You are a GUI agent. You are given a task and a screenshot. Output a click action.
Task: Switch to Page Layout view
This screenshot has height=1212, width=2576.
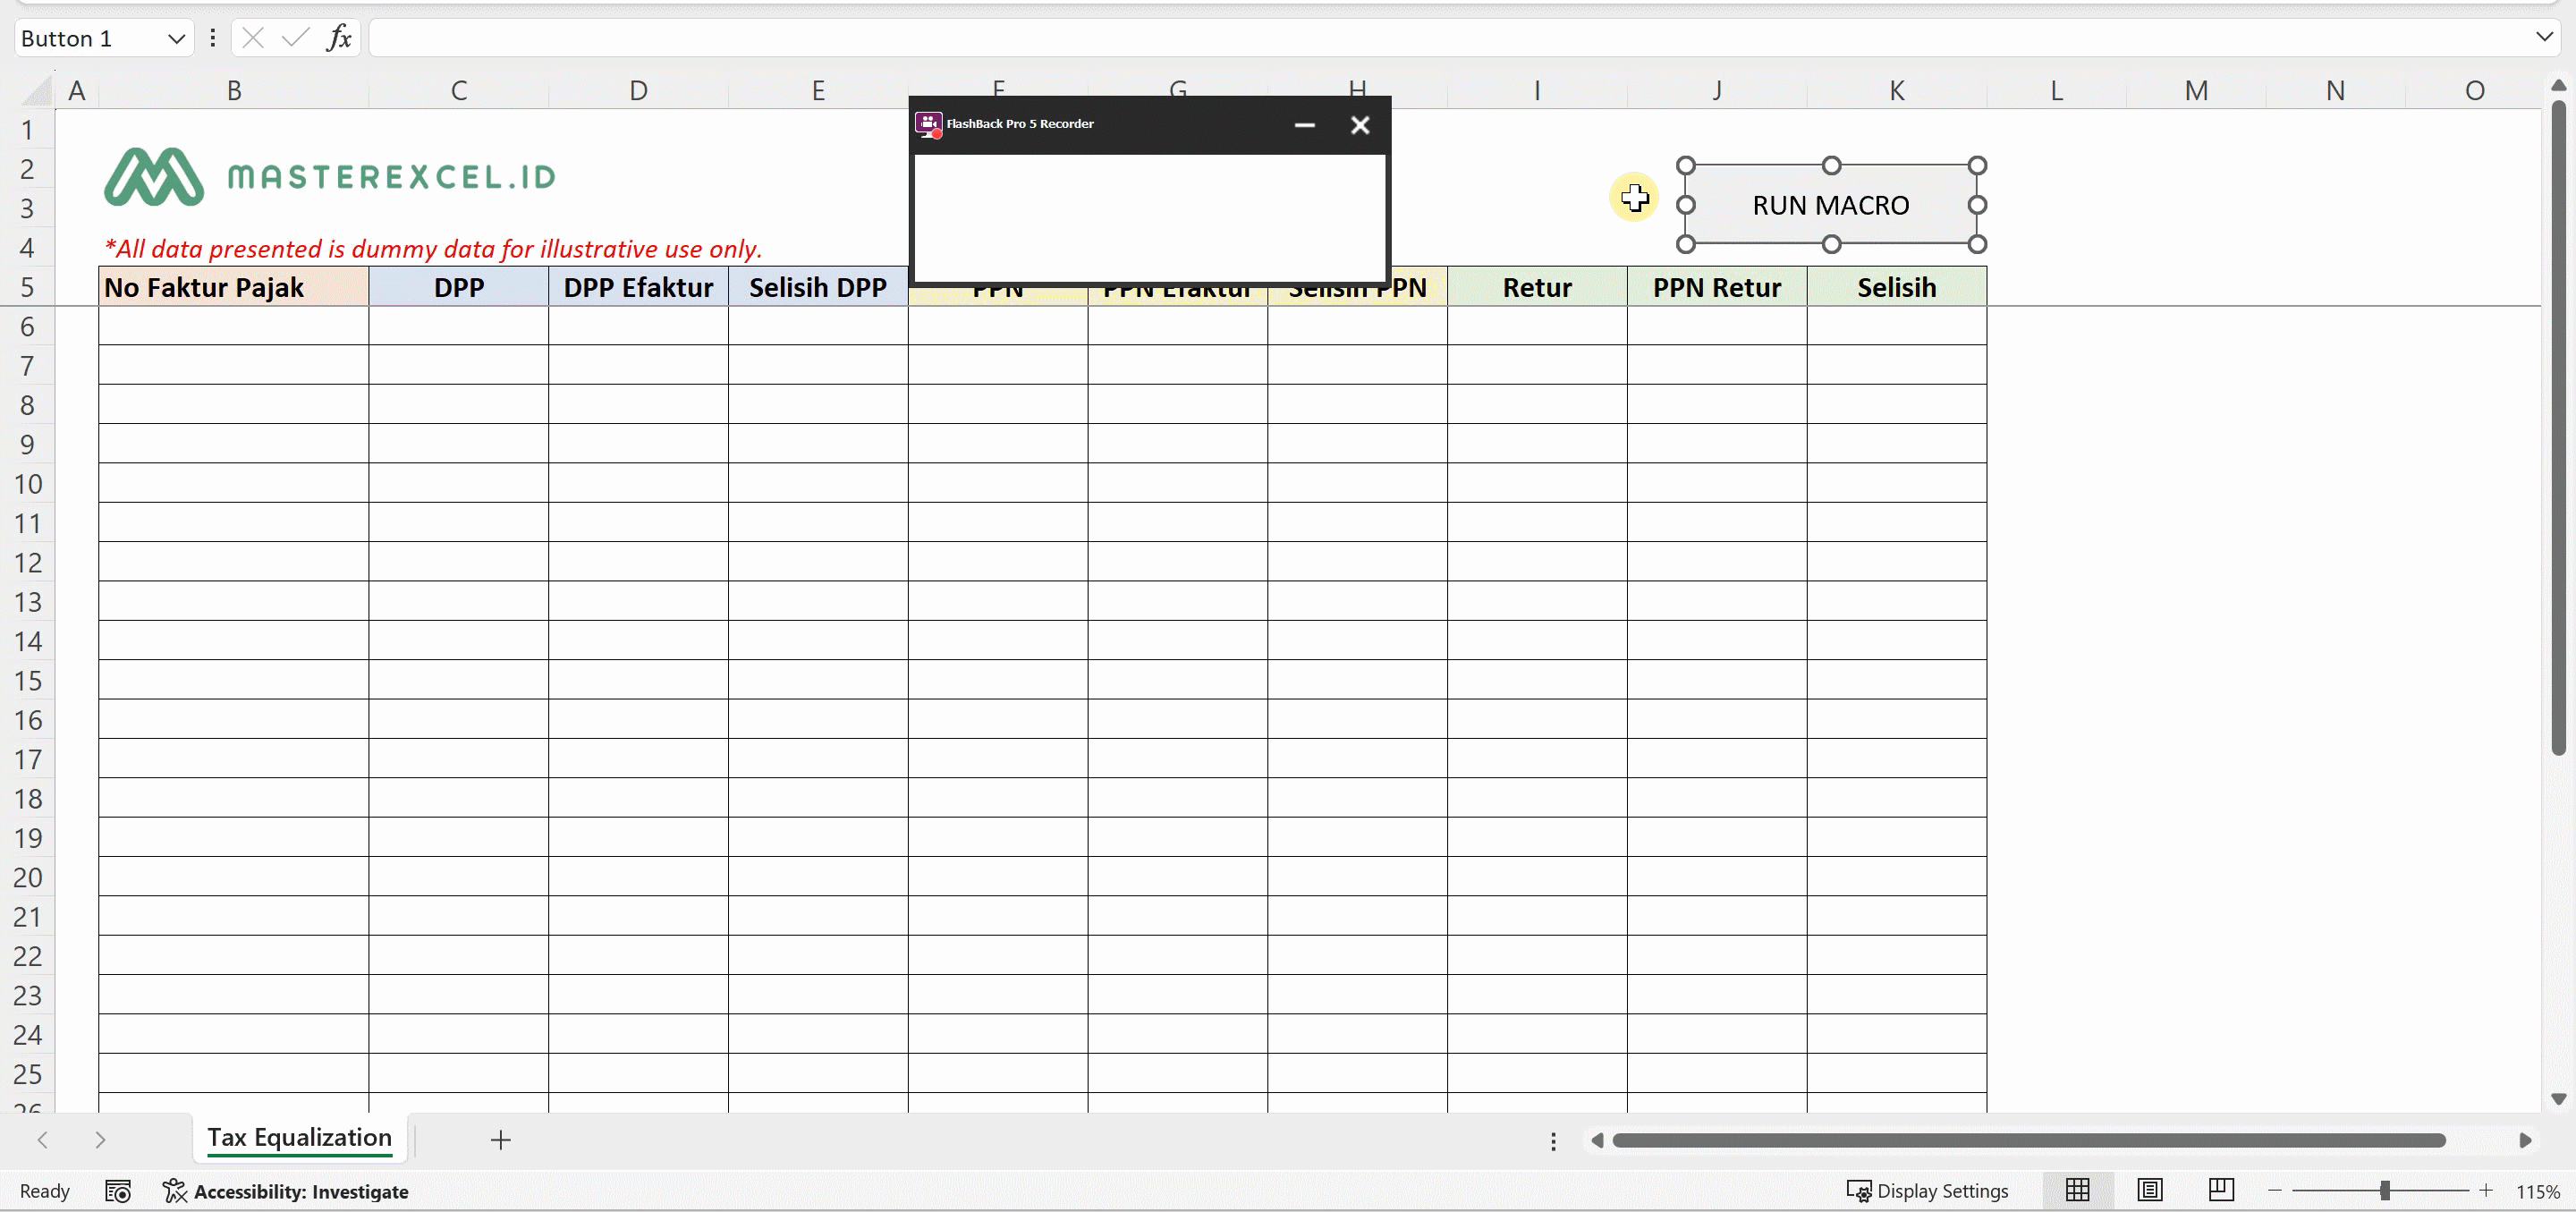coord(2149,1190)
